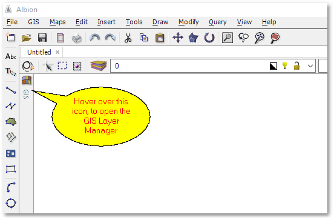
Task: Click Zoom Extents magnifier icon
Action: click(260, 38)
